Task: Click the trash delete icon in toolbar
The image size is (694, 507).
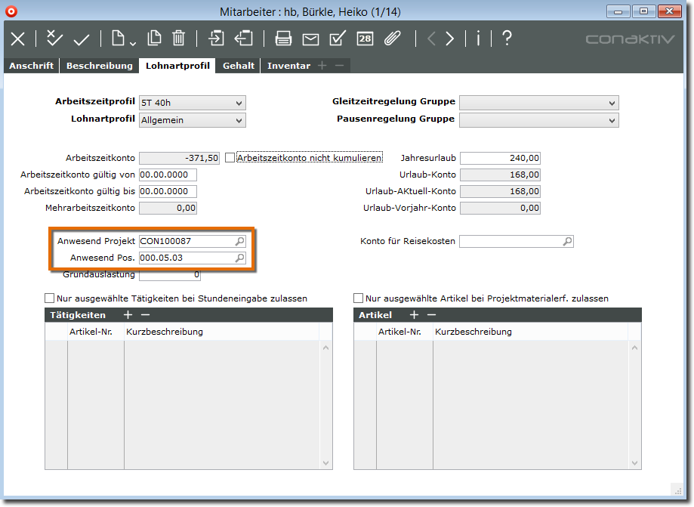Action: pyautogui.click(x=178, y=39)
